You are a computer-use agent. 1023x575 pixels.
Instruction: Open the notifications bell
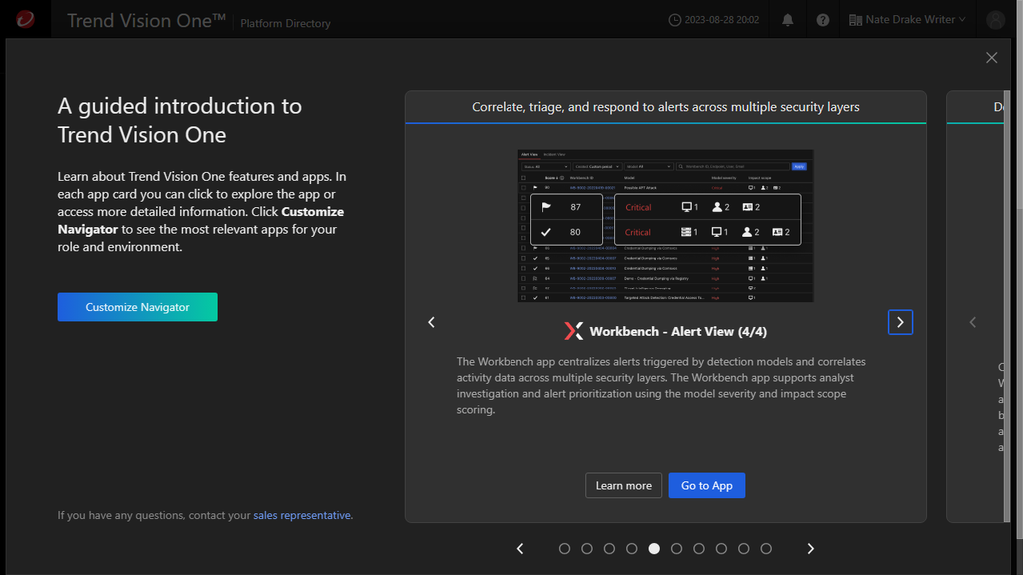[x=787, y=20]
